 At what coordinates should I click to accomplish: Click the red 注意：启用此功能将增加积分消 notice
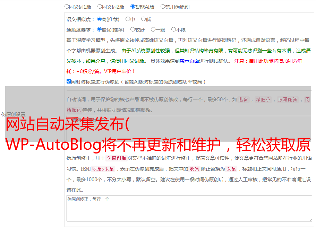268,61
